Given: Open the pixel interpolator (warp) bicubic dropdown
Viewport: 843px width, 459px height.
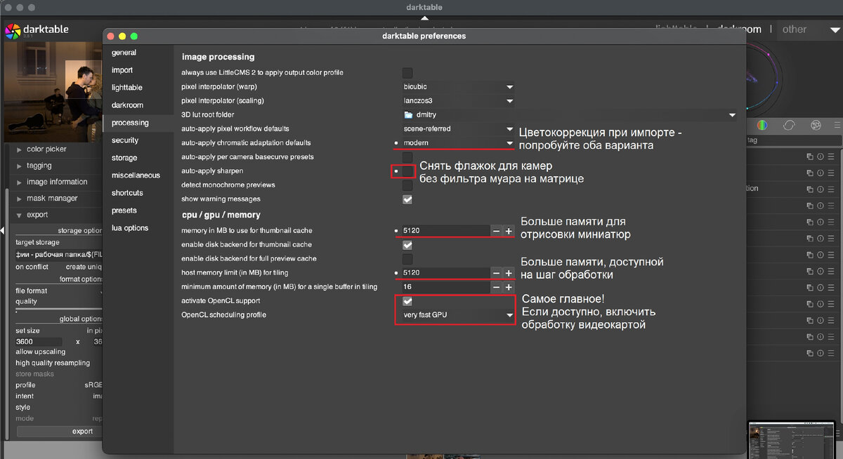Looking at the screenshot, I should pyautogui.click(x=458, y=87).
